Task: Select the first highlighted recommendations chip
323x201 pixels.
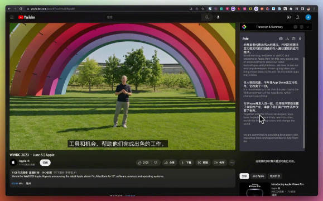Action: tap(244, 176)
